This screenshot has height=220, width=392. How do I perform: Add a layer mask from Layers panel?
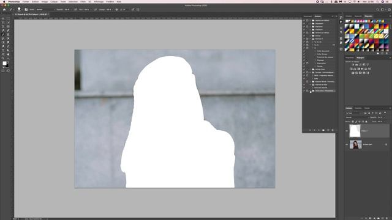point(370,218)
